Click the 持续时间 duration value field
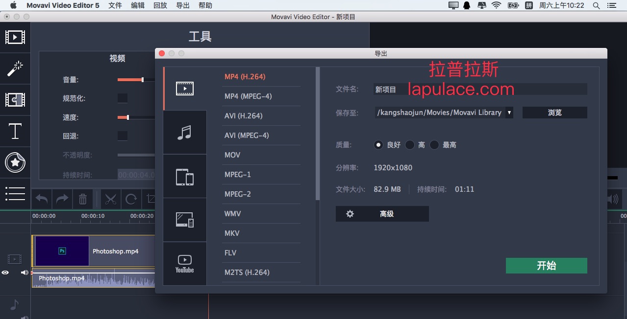This screenshot has height=319, width=627. (136, 175)
